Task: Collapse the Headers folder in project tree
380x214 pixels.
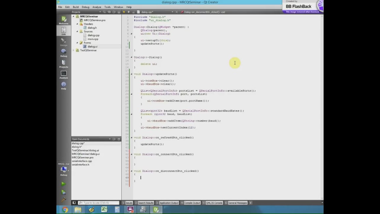Action: [78, 24]
